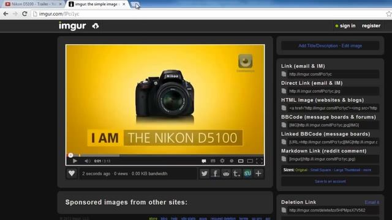
Task: Share the image on Reddit
Action: click(x=226, y=174)
